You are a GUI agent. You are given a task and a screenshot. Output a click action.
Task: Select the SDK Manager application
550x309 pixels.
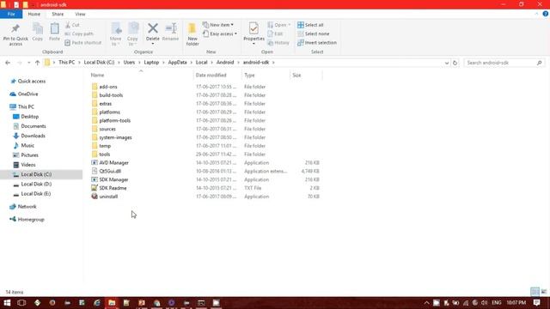pos(113,179)
